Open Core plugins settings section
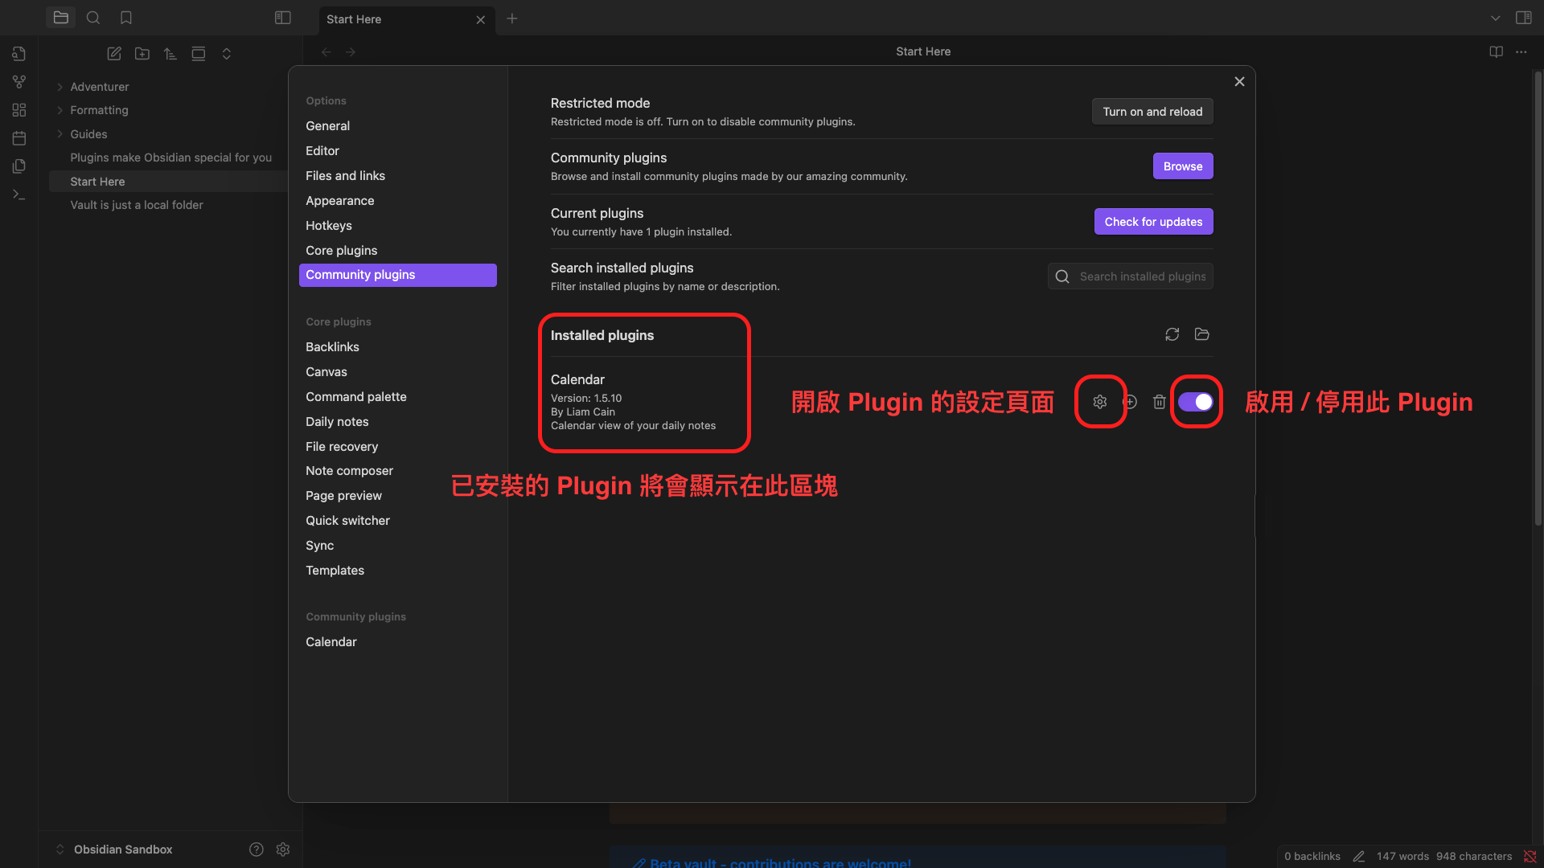Viewport: 1544px width, 868px height. point(398,251)
